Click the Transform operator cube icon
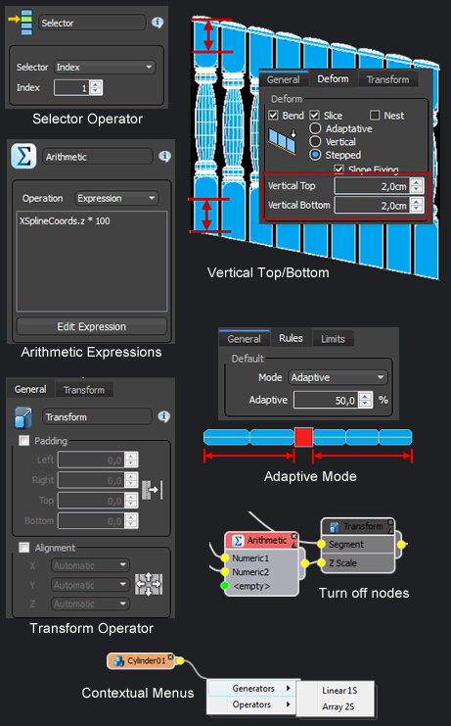Viewport: 451px width, 726px height. (23, 416)
